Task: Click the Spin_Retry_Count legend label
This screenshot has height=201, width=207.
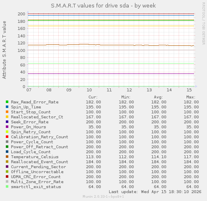Action: 31,132
